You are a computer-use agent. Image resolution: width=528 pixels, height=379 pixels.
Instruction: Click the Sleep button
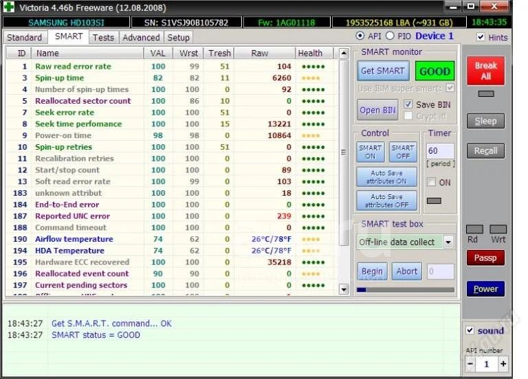pos(485,121)
